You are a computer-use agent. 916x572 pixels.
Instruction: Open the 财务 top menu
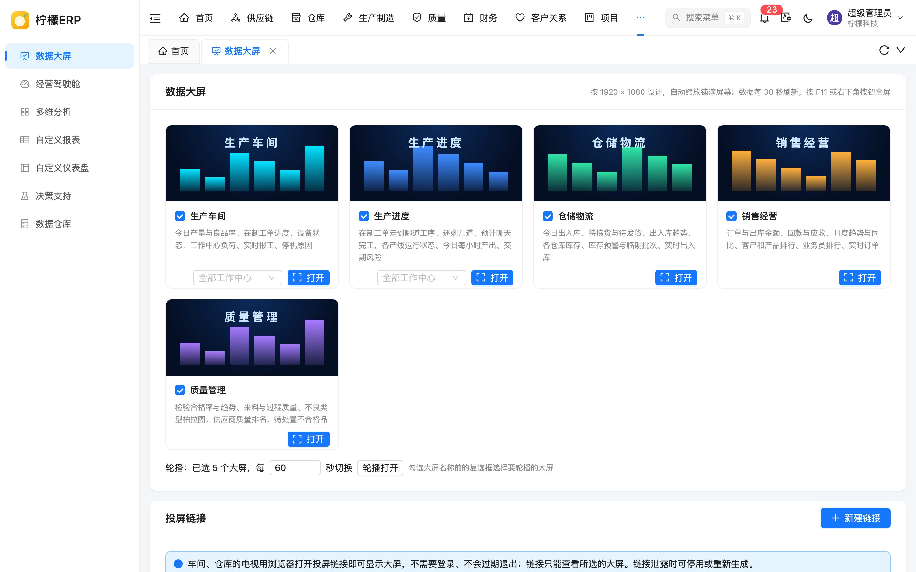pyautogui.click(x=481, y=18)
